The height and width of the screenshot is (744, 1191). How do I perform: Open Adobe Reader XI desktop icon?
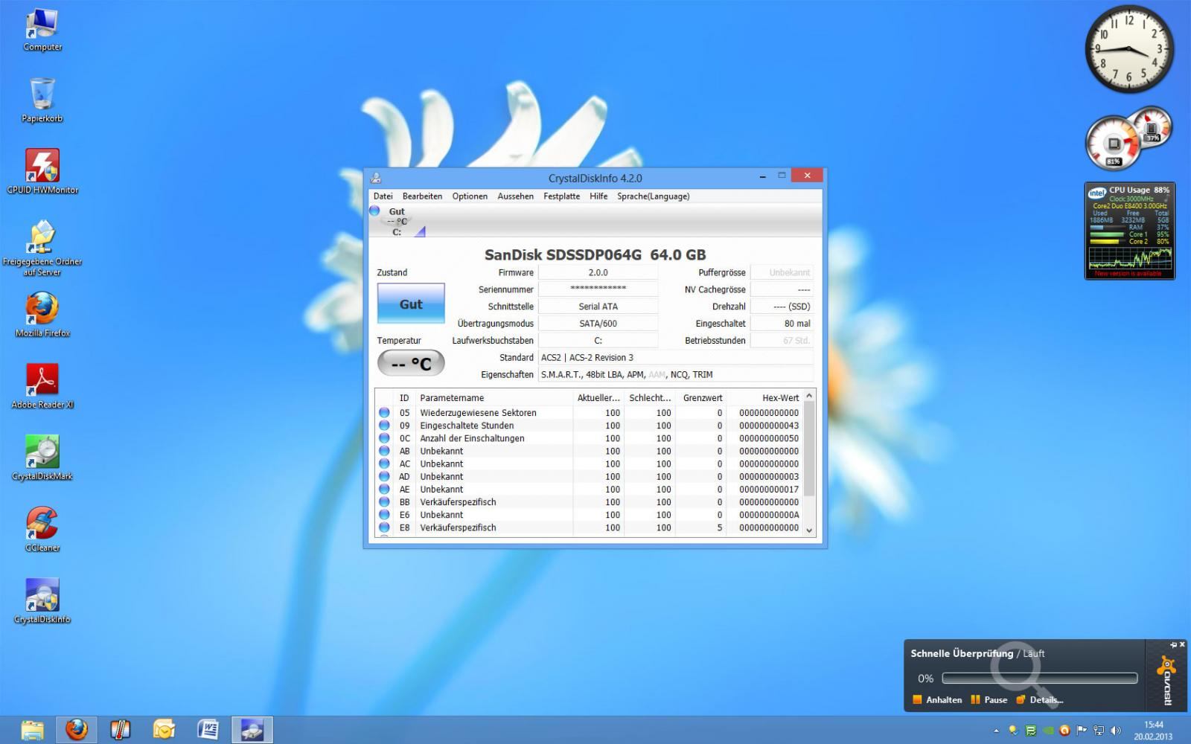pos(42,386)
